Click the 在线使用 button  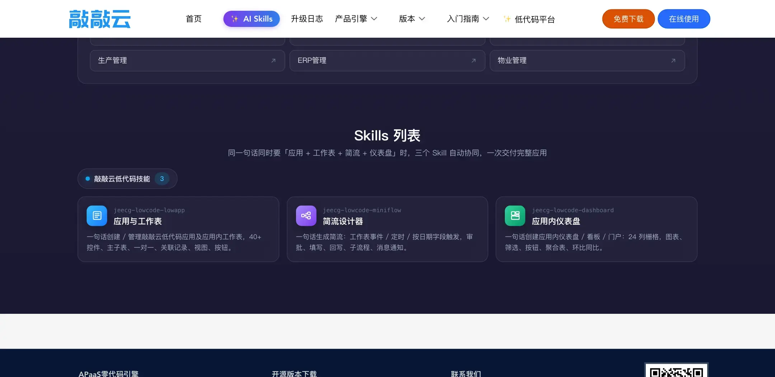(684, 19)
